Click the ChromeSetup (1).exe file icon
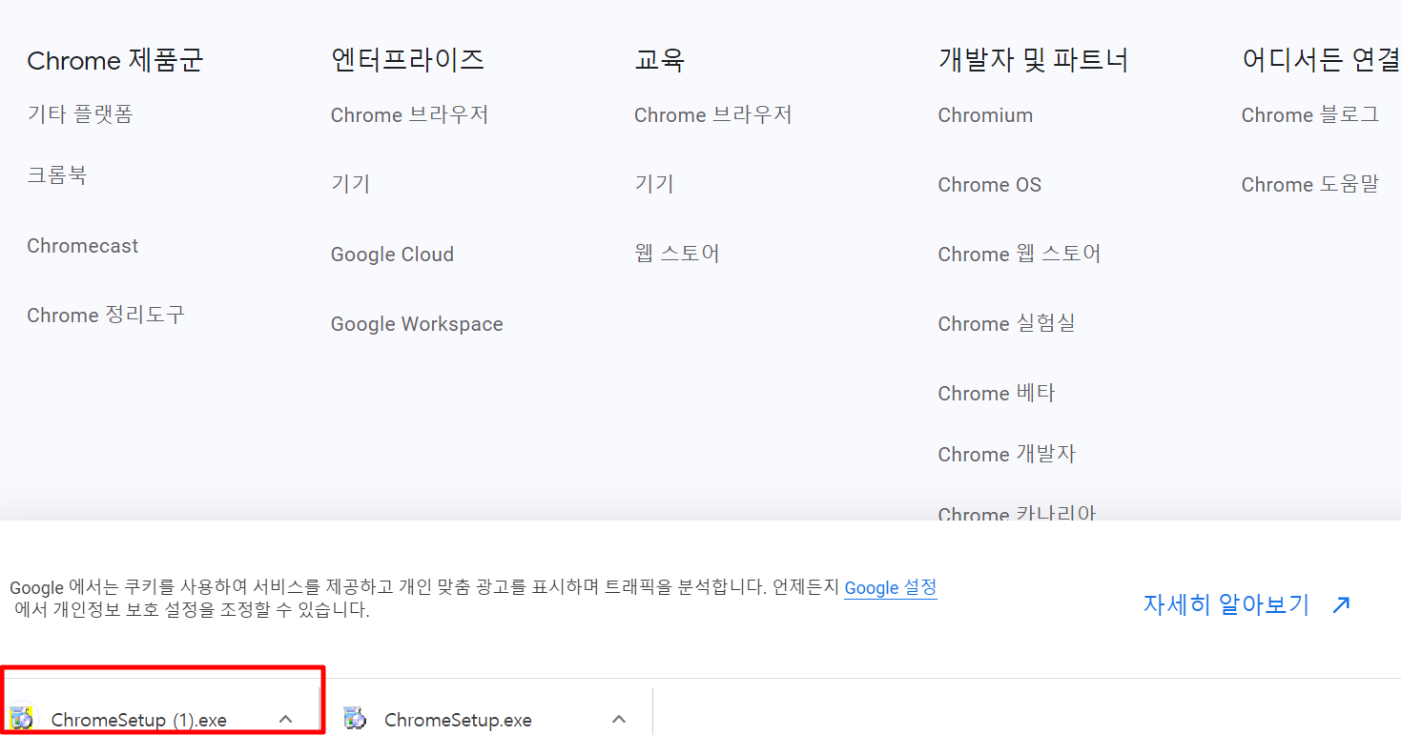This screenshot has width=1401, height=735. click(x=21, y=719)
